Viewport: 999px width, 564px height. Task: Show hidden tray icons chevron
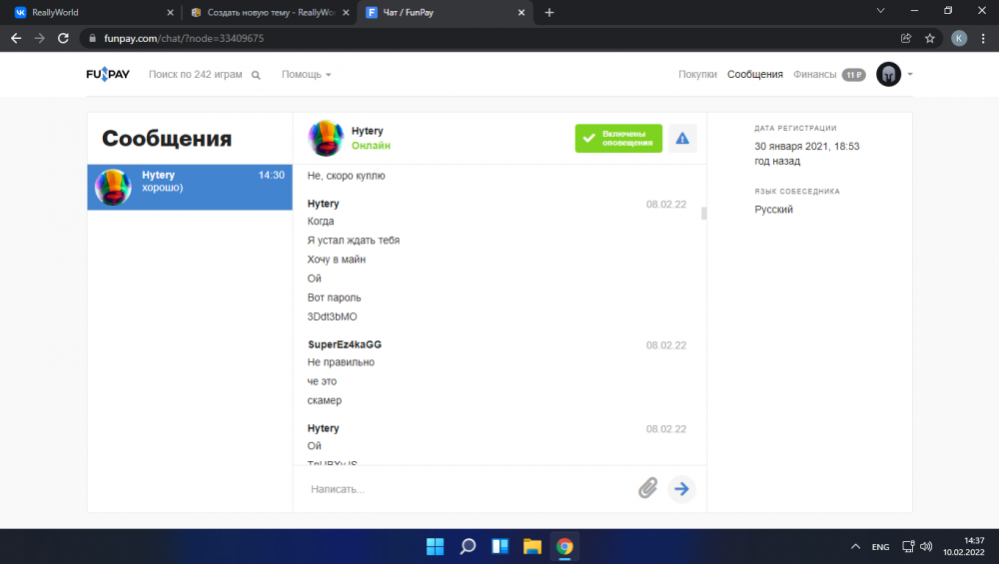coord(855,546)
